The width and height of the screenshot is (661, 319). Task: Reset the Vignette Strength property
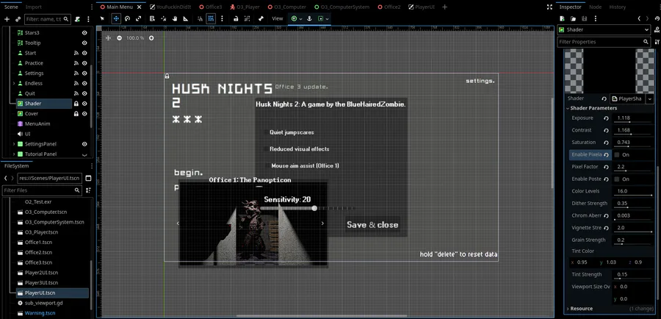point(606,228)
